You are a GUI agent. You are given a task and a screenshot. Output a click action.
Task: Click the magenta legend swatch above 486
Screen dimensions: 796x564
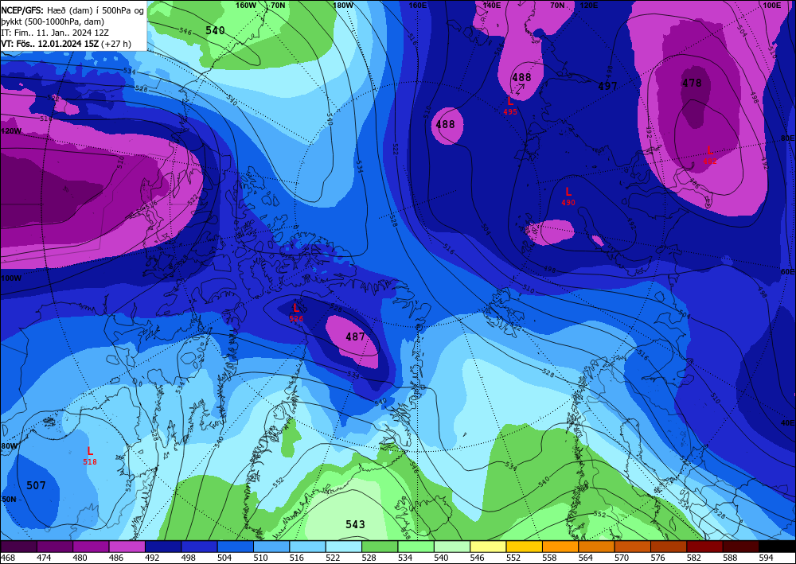127,546
